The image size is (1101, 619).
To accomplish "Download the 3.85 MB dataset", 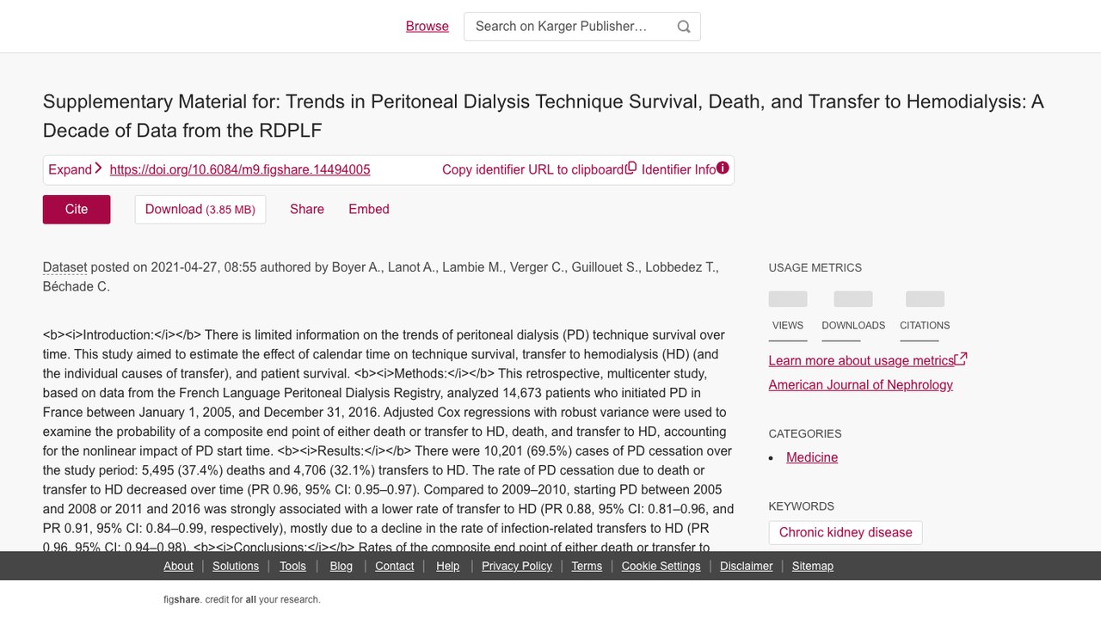I will tap(200, 209).
